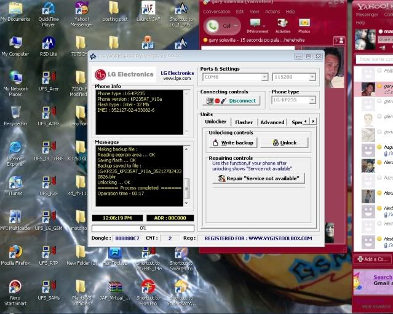The image size is (393, 314).
Task: Launch UFS_SAMs shortcut
Action: coord(49,290)
